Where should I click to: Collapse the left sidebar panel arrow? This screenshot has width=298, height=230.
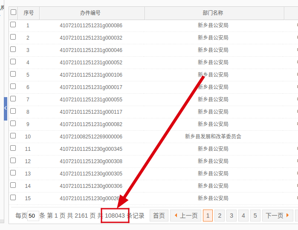click(6, 109)
